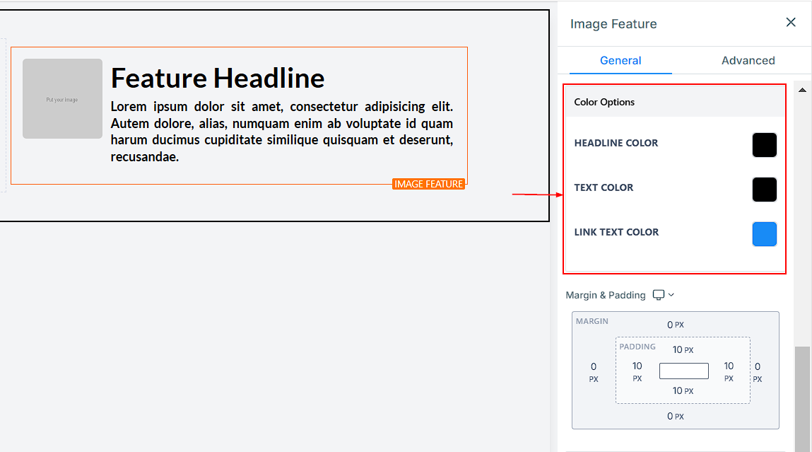Open the blue Link Text Color swatch
The width and height of the screenshot is (812, 452).
(x=764, y=234)
